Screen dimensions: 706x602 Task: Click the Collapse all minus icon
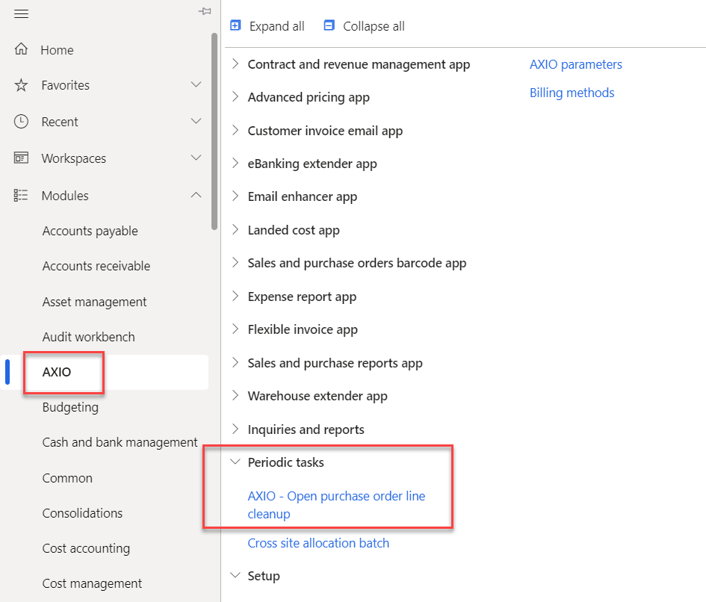[x=329, y=25]
